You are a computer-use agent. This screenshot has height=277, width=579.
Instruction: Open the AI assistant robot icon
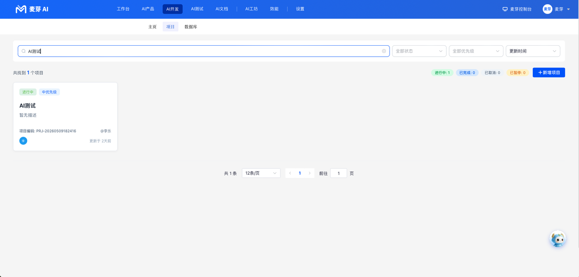(x=558, y=239)
